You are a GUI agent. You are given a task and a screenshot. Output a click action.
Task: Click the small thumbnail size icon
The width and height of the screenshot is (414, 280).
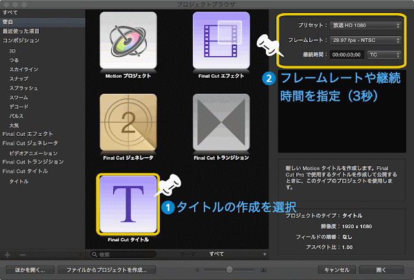pos(197,270)
